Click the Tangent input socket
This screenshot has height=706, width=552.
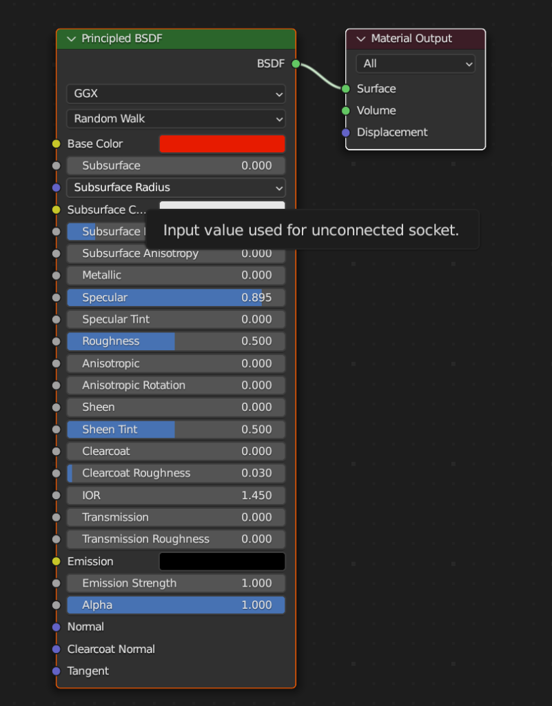57,671
